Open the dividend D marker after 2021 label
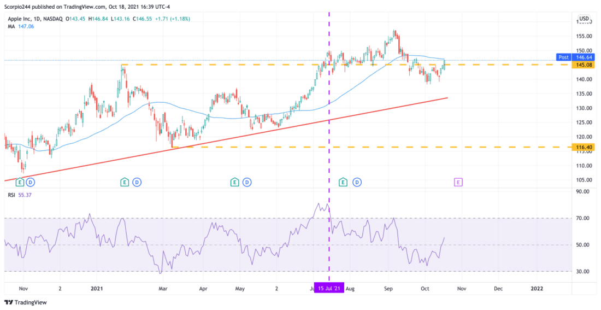601x310 pixels. coord(137,182)
